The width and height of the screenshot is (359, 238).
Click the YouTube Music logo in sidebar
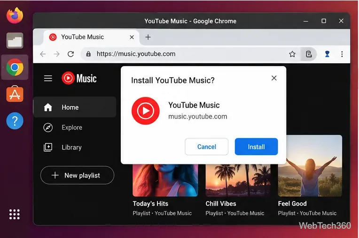tap(79, 78)
